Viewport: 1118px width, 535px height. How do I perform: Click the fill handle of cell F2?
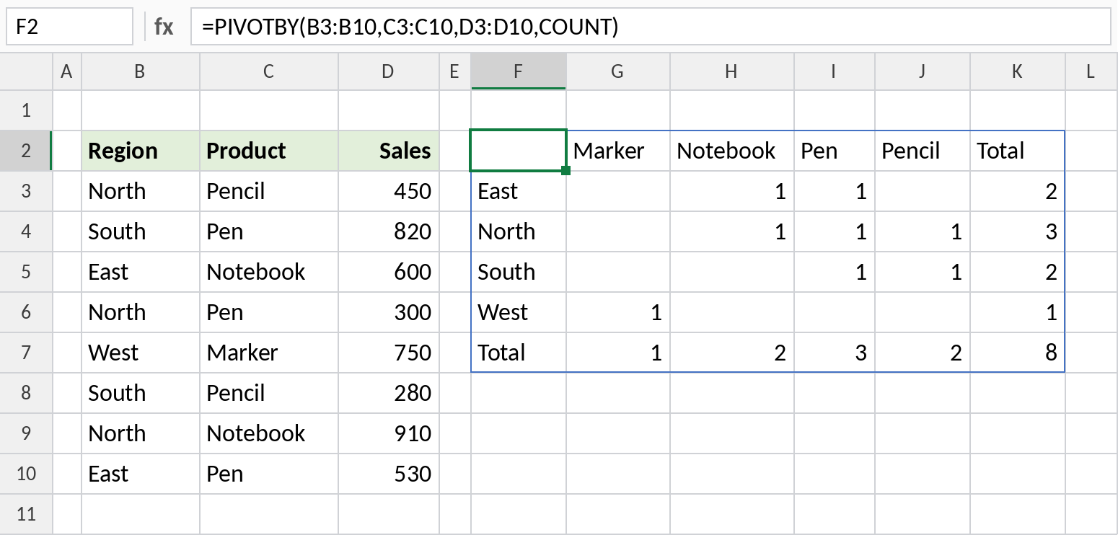point(565,170)
